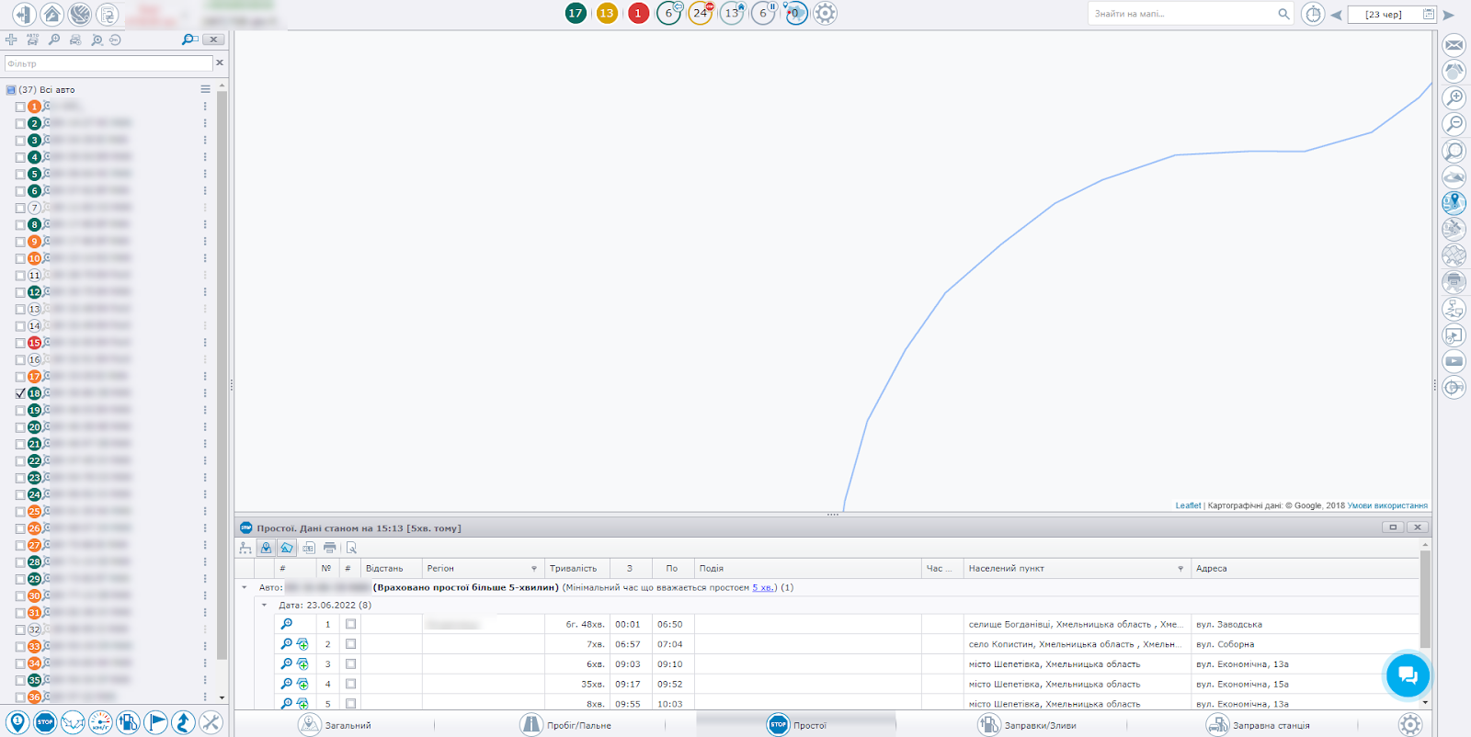Screen dimensions: 1471x737
Task: Open the home icon in the top bar
Action: pyautogui.click(x=51, y=14)
